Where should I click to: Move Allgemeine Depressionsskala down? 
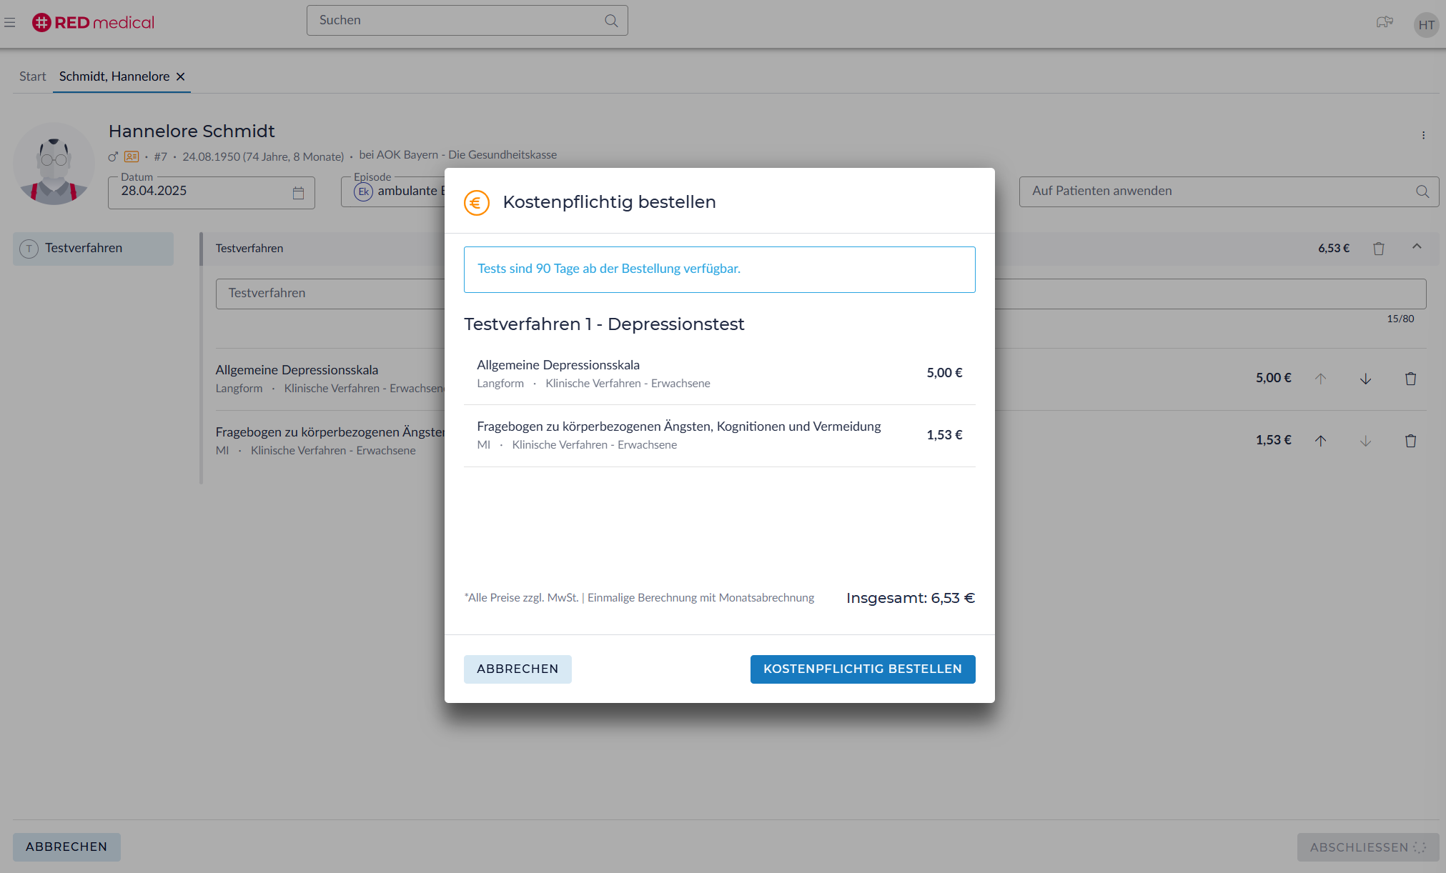click(1365, 379)
